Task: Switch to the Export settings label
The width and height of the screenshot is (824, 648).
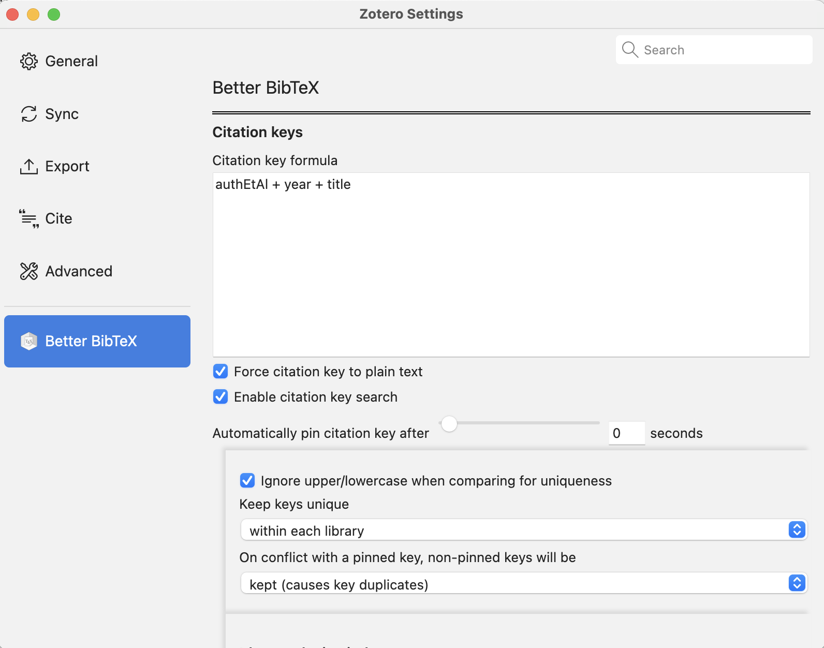Action: (67, 167)
